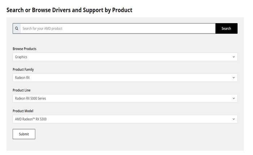Open the dropdown showing Radeon RX
253x155 pixels.
tap(123, 77)
